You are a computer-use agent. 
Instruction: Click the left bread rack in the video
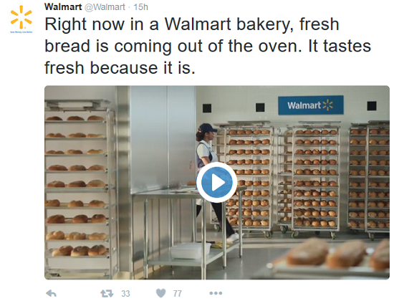coord(80,188)
